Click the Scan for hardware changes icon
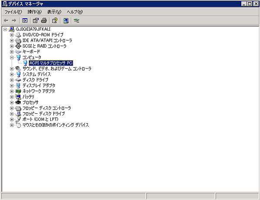Screen dimensions: 260x200 (x=65, y=20)
